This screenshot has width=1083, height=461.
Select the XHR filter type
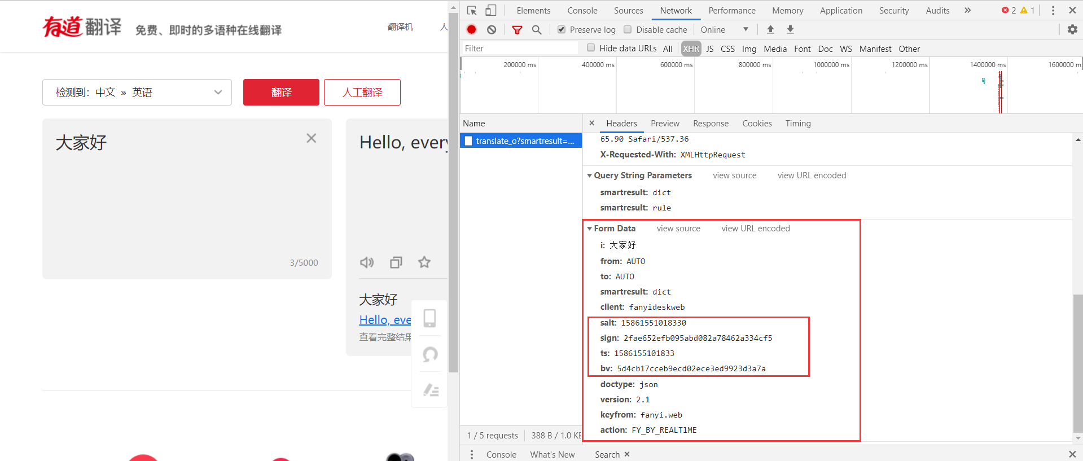tap(691, 49)
